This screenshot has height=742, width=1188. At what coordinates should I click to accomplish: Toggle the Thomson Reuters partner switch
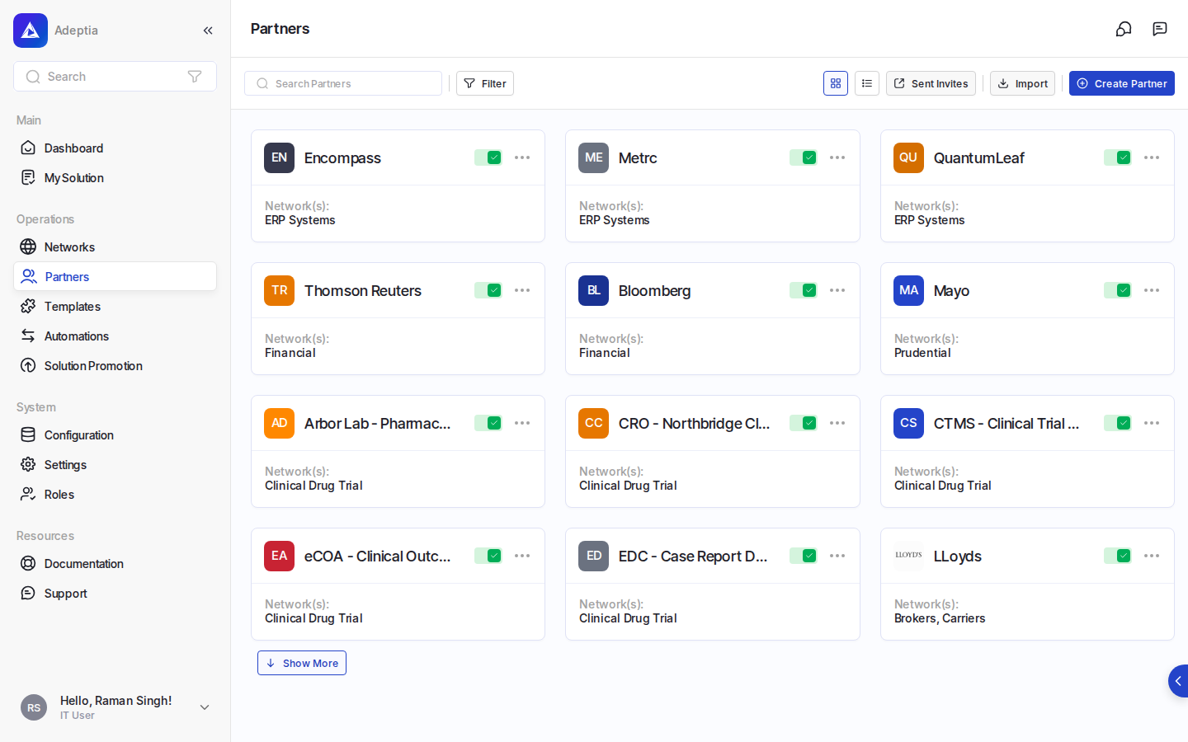click(488, 290)
